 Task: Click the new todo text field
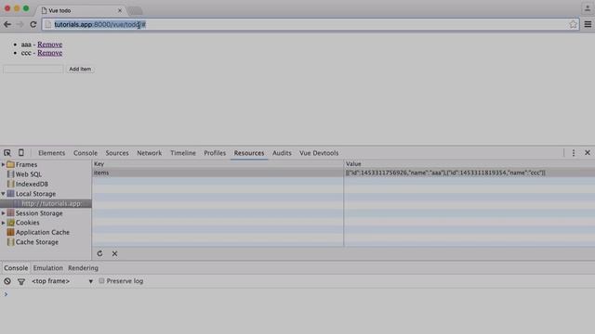pyautogui.click(x=33, y=69)
